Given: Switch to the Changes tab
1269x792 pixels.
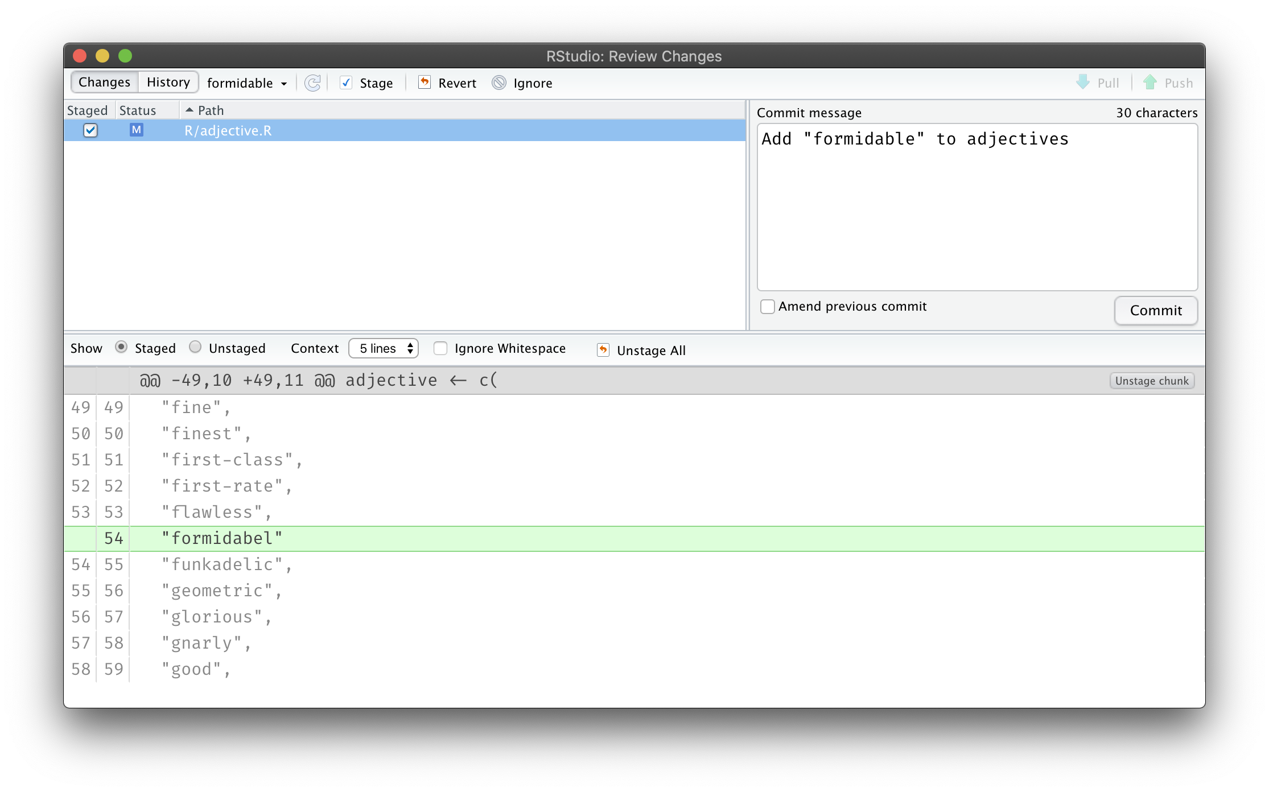Looking at the screenshot, I should [x=102, y=82].
